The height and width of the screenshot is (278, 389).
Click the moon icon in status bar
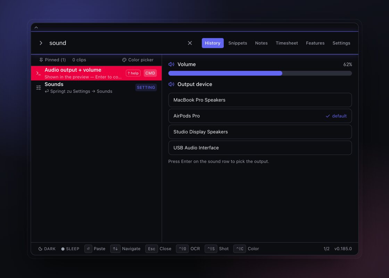coord(40,249)
